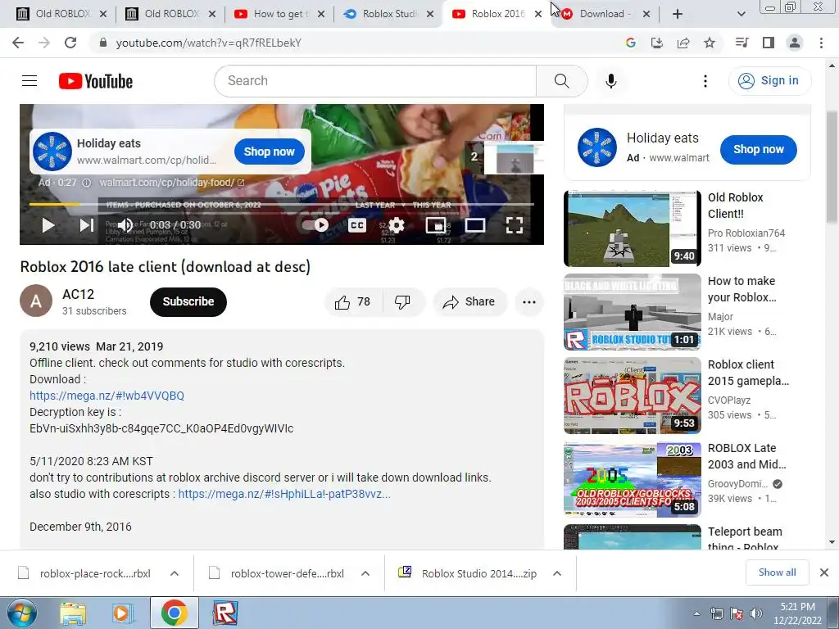Open the YouTube hamburger guide menu
Screen dimensions: 839x629
coord(29,81)
